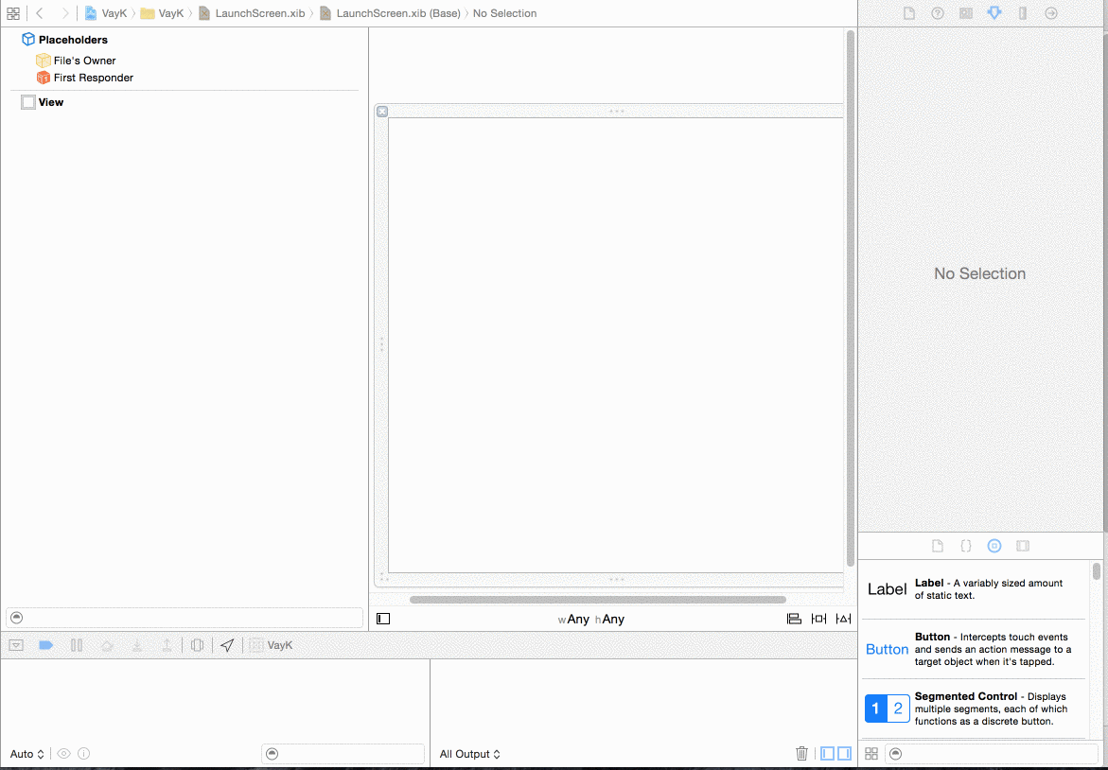The image size is (1108, 770).
Task: Select File's Owner in the outline
Action: point(84,61)
